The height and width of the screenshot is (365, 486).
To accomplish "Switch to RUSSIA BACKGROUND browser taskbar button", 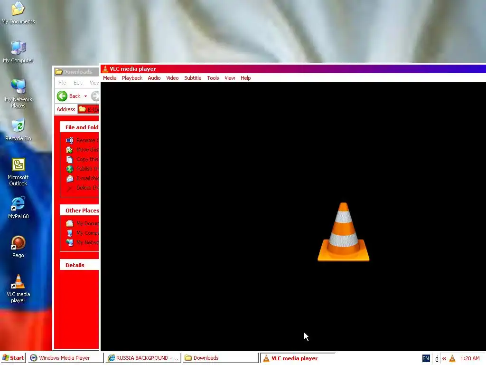I will point(143,358).
